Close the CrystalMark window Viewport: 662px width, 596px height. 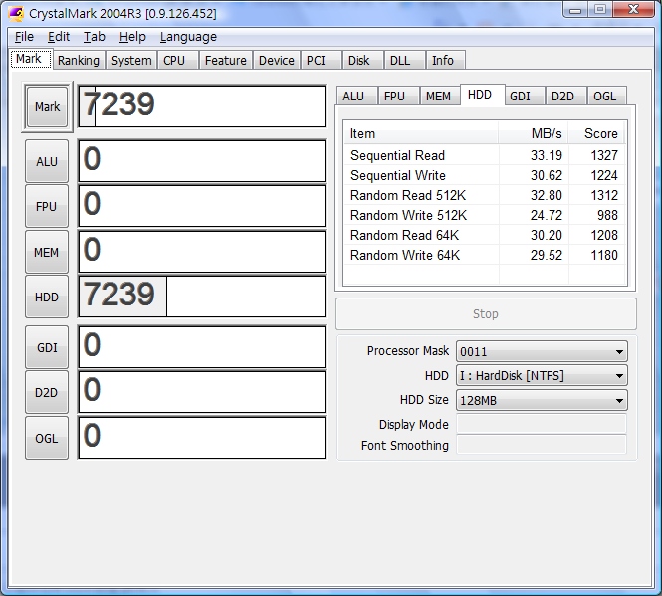(x=633, y=9)
